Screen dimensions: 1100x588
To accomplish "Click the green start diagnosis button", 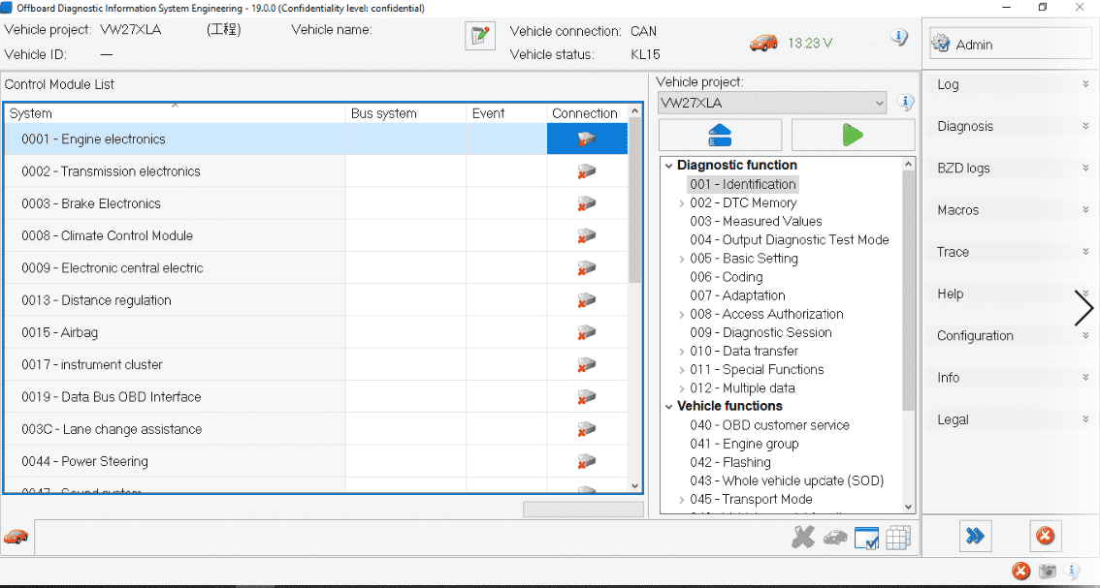I will (852, 135).
